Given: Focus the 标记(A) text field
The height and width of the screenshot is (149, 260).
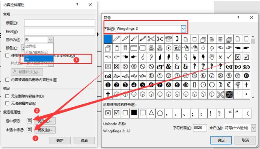Looking at the screenshot, I should click(x=60, y=32).
